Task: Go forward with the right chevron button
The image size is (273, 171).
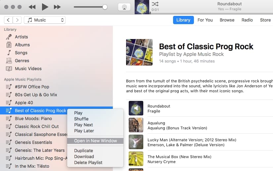Action: coord(17,20)
